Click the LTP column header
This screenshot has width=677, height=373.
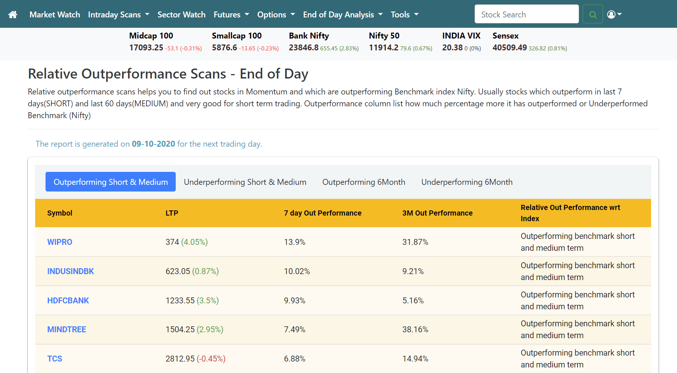(172, 213)
